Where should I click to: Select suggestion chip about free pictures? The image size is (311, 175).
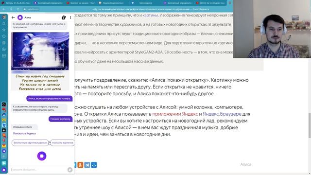30,142
